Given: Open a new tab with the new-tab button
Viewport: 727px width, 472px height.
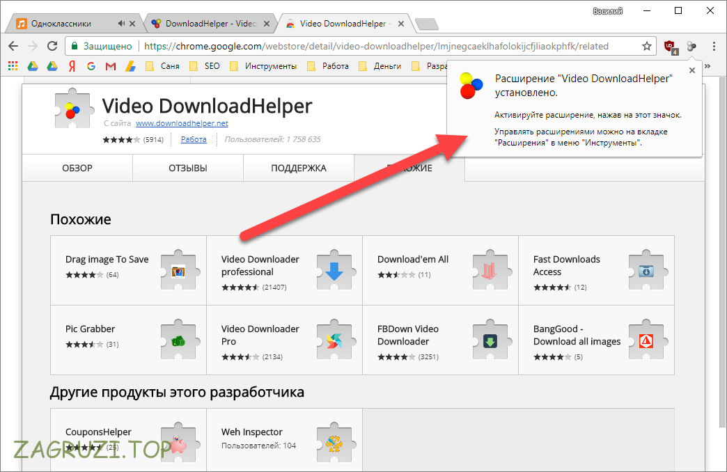Looking at the screenshot, I should (x=427, y=24).
